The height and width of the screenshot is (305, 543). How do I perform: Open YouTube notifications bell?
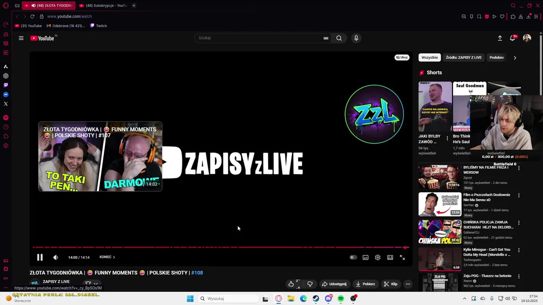point(512,38)
